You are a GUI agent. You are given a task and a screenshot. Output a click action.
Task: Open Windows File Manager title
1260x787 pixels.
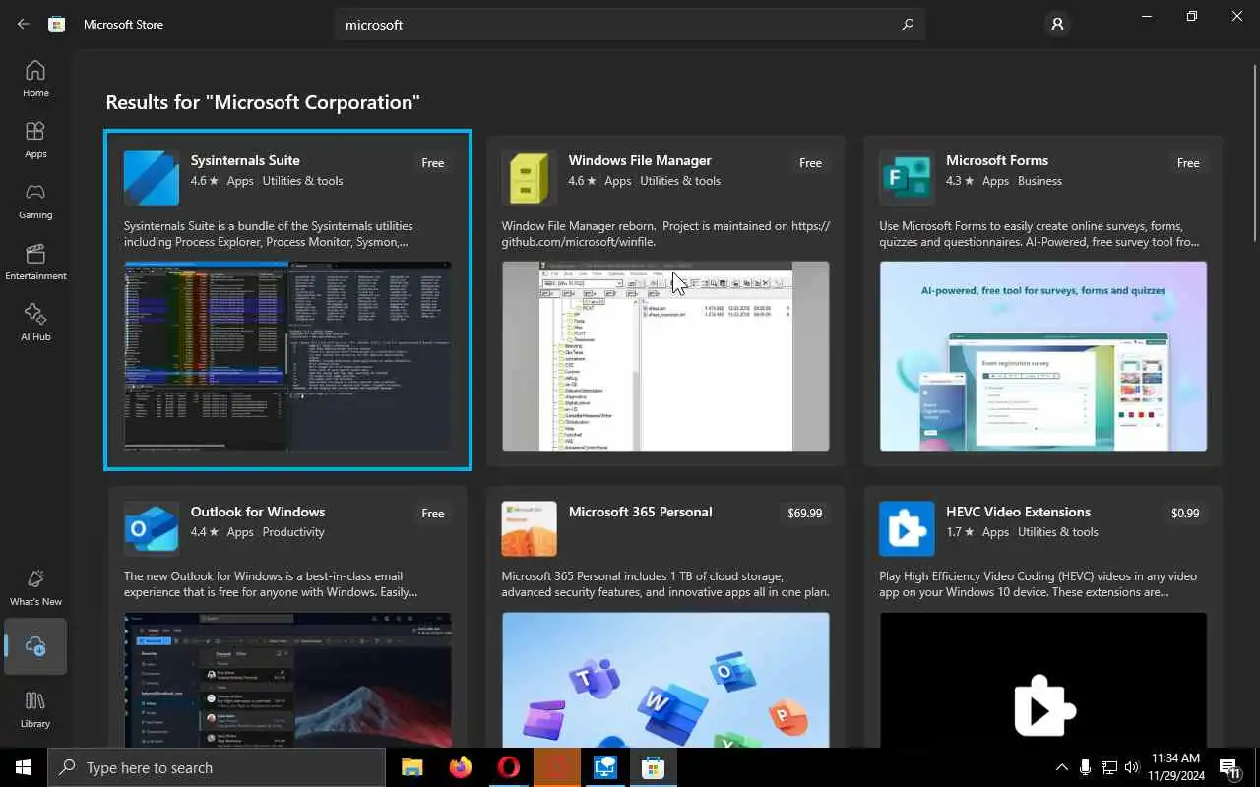(x=640, y=160)
